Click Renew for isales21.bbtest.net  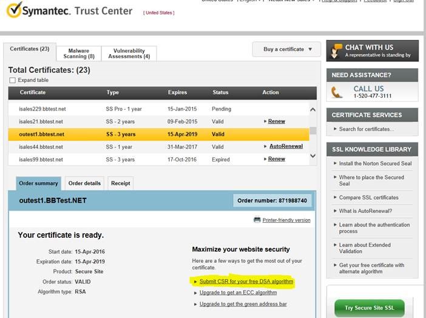pyautogui.click(x=276, y=121)
